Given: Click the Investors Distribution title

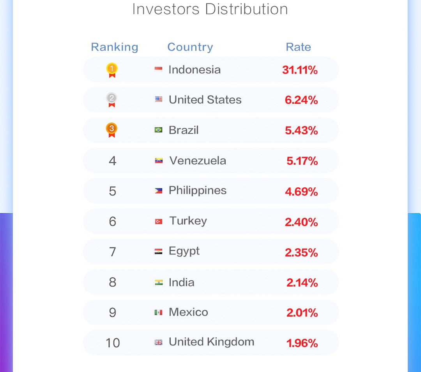Looking at the screenshot, I should 210,9.
